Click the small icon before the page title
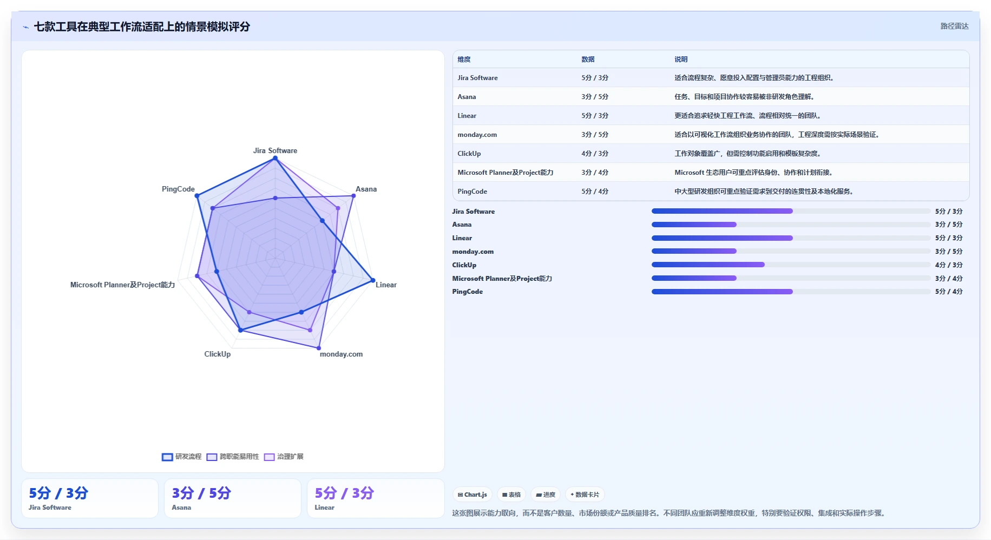 (x=25, y=27)
